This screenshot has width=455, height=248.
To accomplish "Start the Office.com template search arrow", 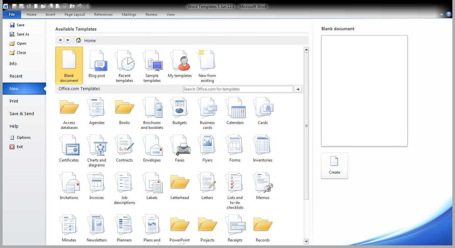I will (298, 89).
